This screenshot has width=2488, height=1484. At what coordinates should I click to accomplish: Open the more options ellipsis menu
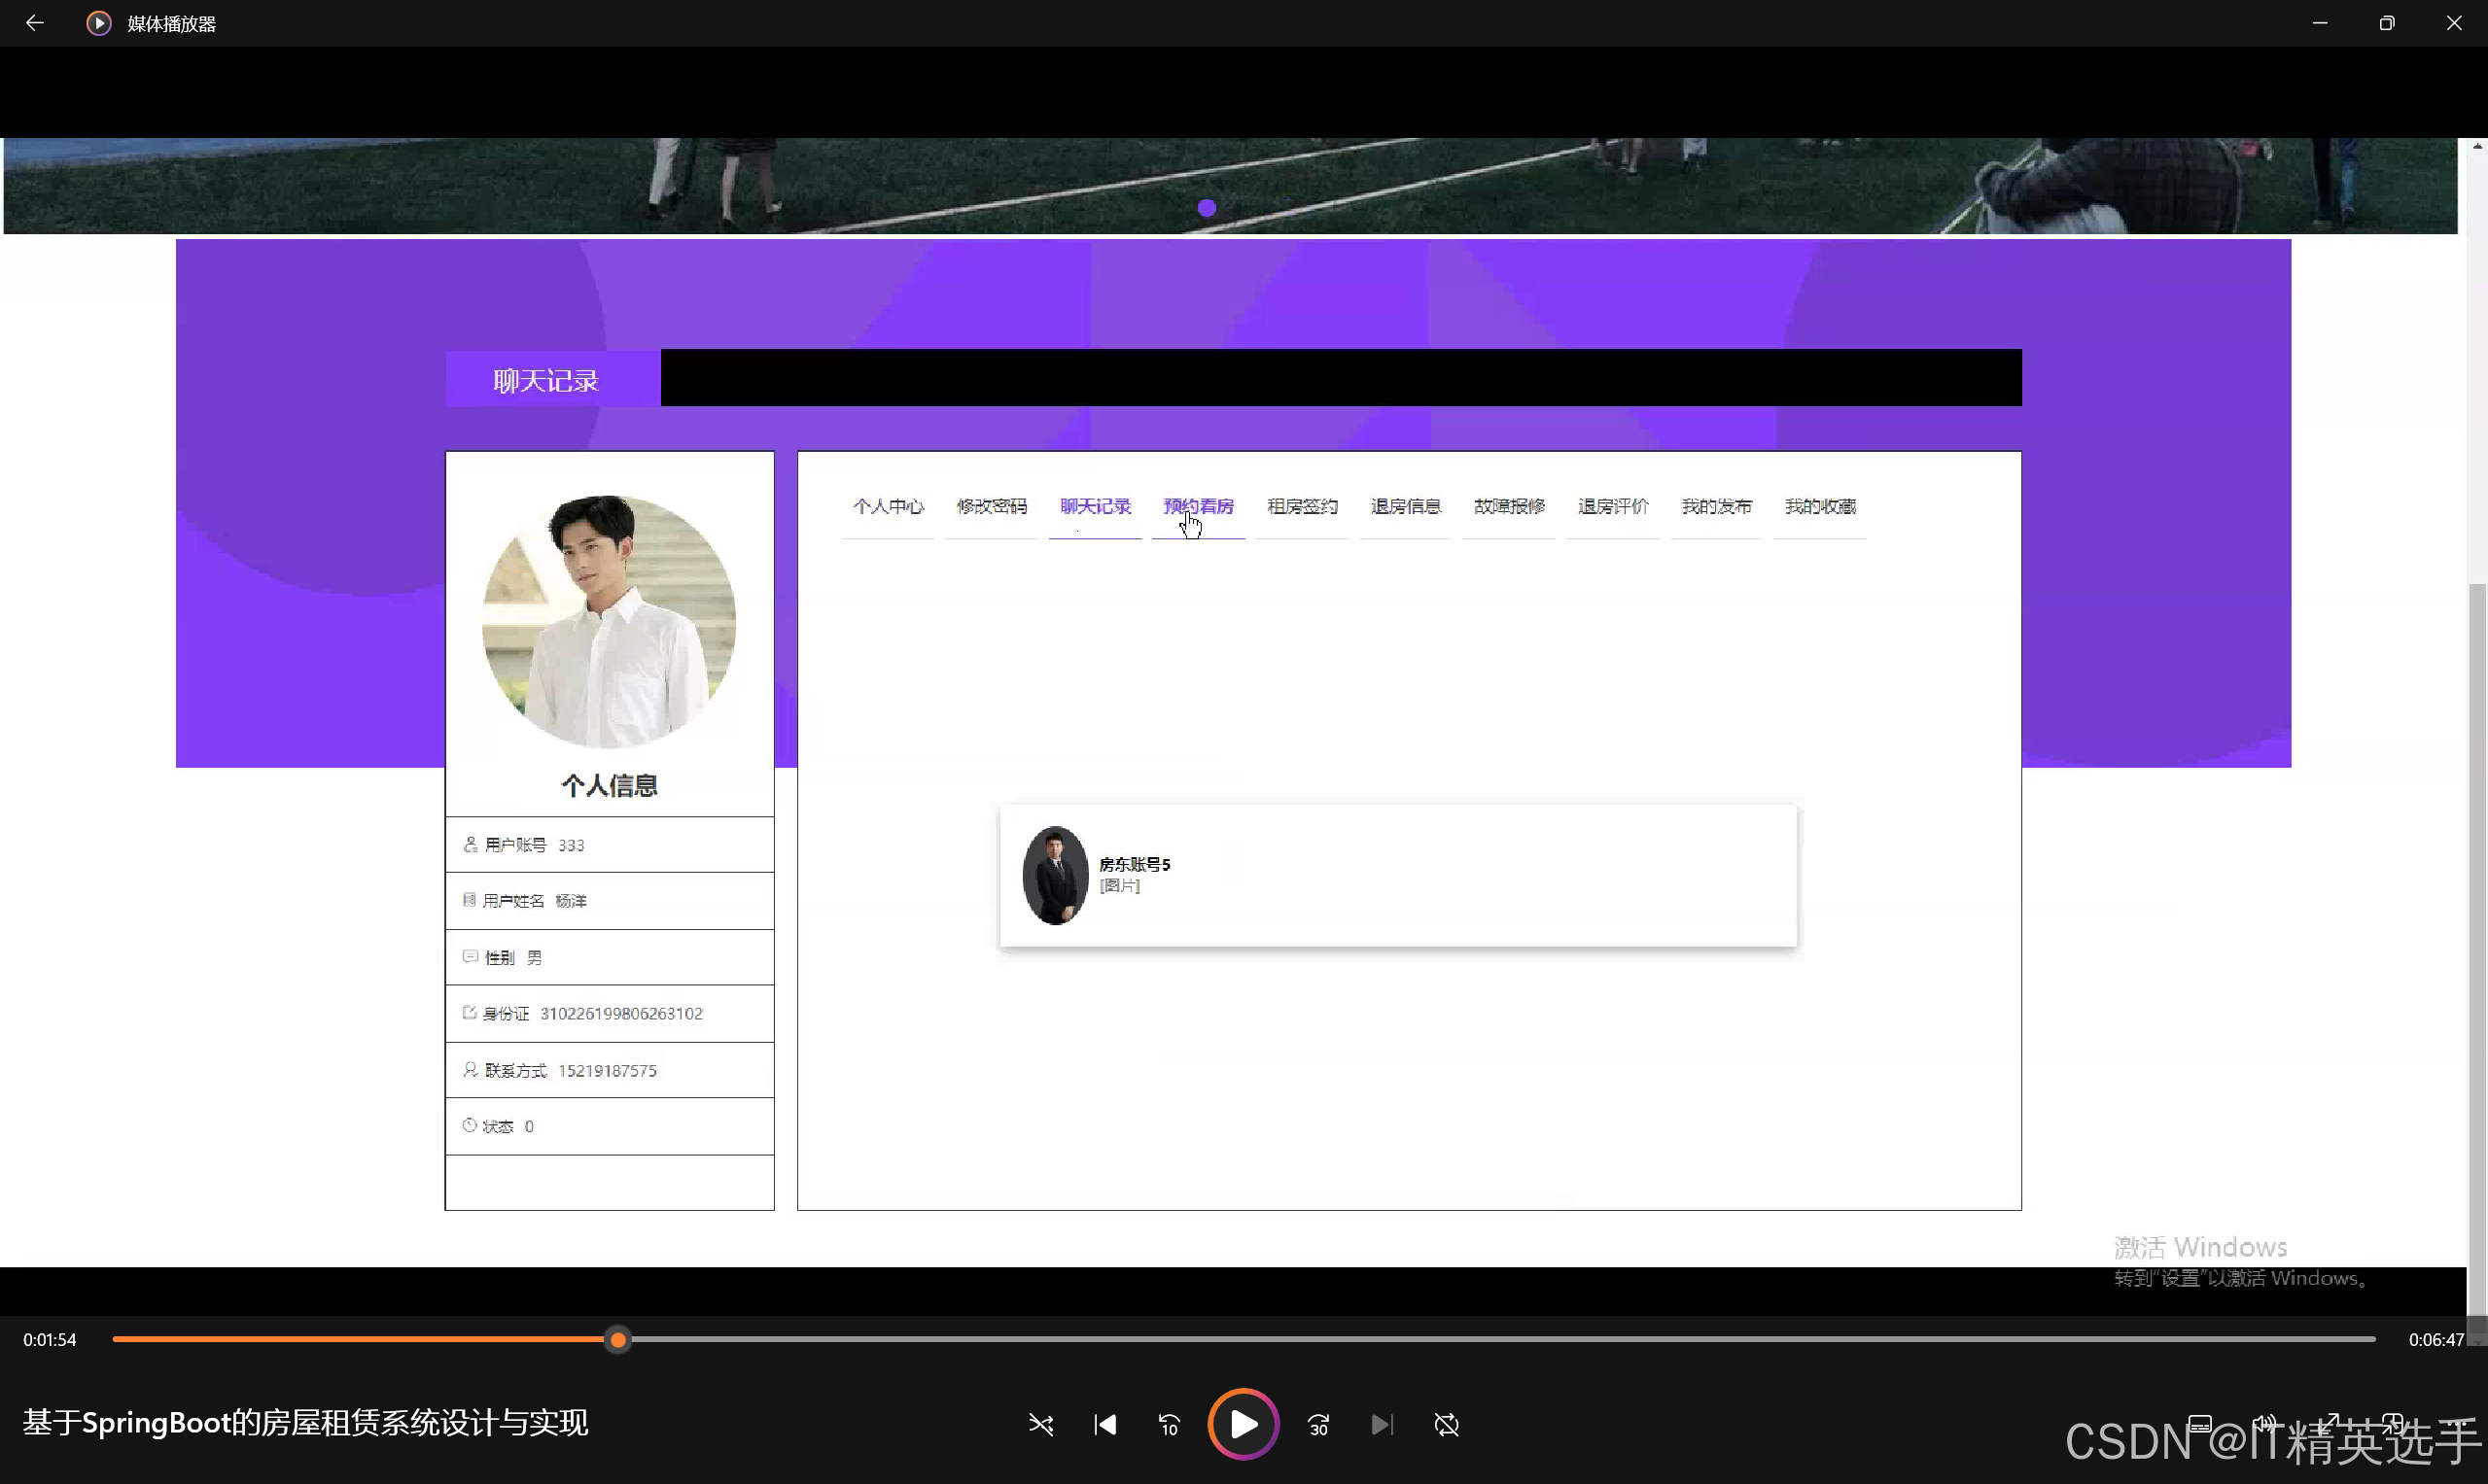2457,1423
